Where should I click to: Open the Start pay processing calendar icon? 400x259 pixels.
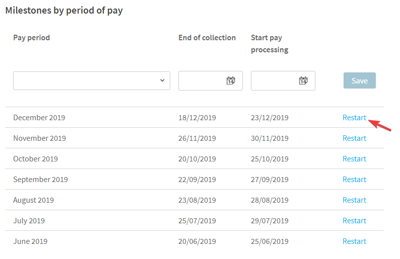coord(303,80)
